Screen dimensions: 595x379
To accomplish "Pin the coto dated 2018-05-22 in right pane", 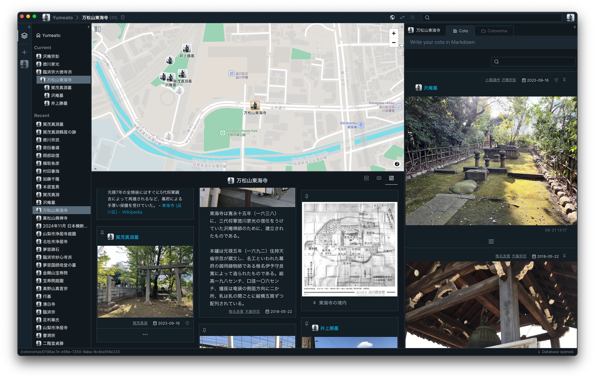I will pos(564,256).
